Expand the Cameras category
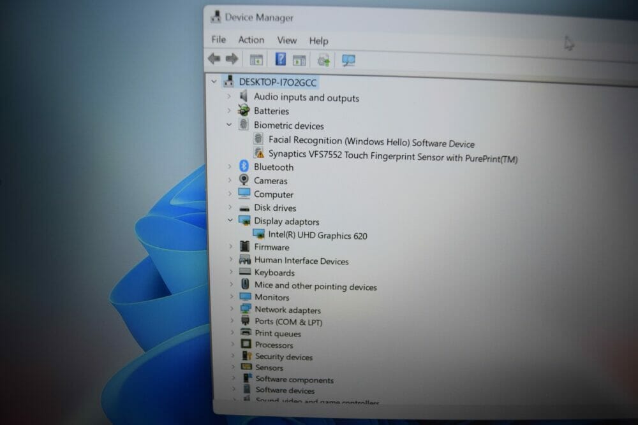The height and width of the screenshot is (425, 638). pyautogui.click(x=230, y=180)
